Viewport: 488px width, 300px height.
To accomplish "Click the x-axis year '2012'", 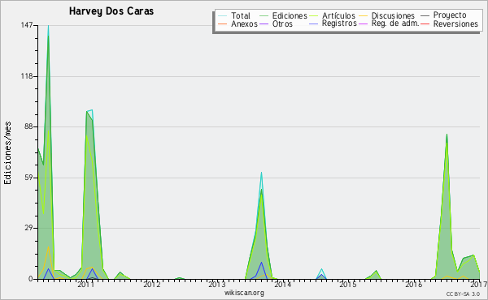I will coord(151,284).
